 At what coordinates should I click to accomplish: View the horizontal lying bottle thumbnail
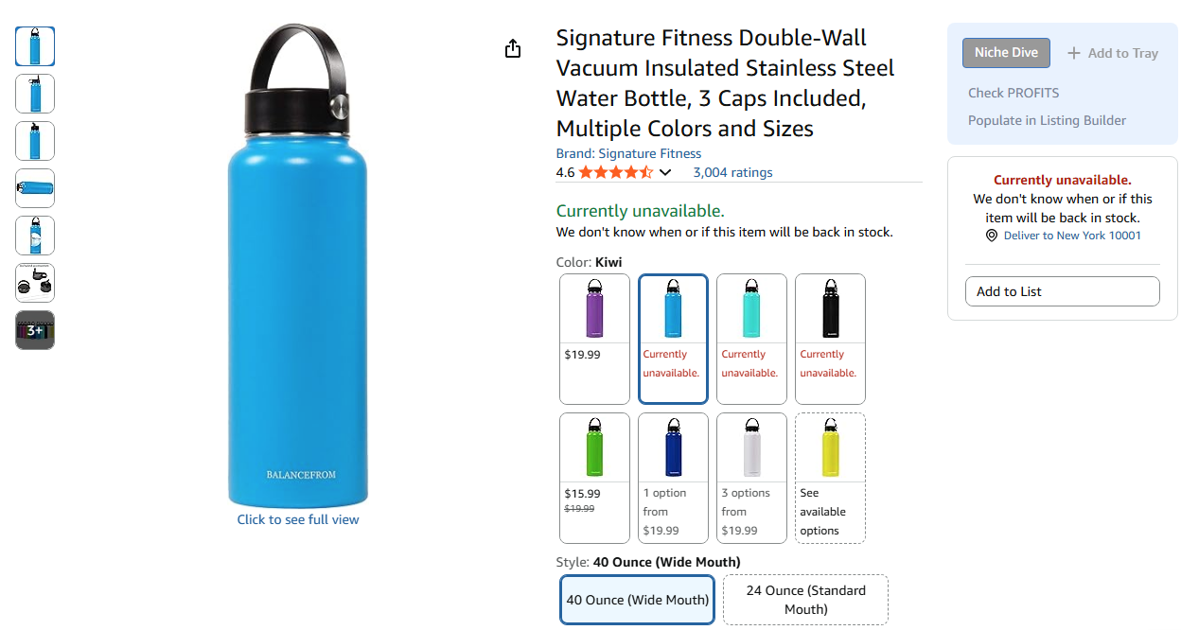[35, 188]
